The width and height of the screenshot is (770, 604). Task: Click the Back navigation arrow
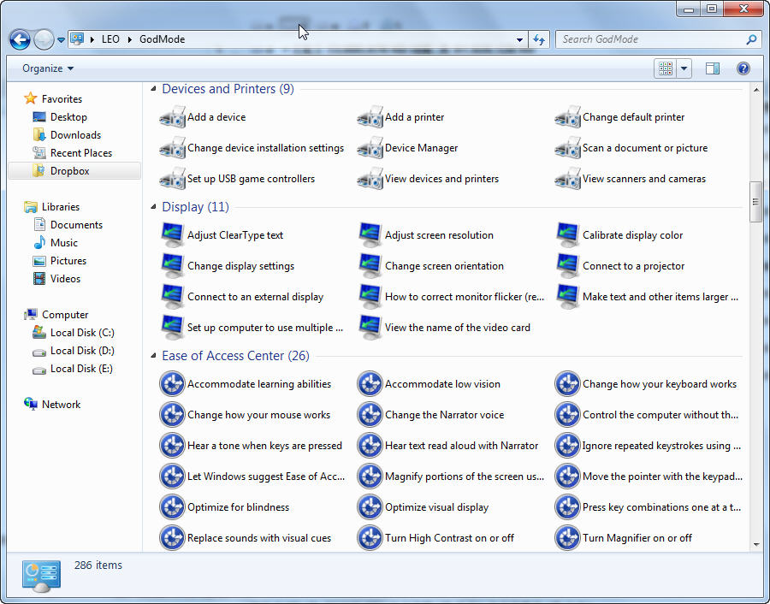point(21,39)
